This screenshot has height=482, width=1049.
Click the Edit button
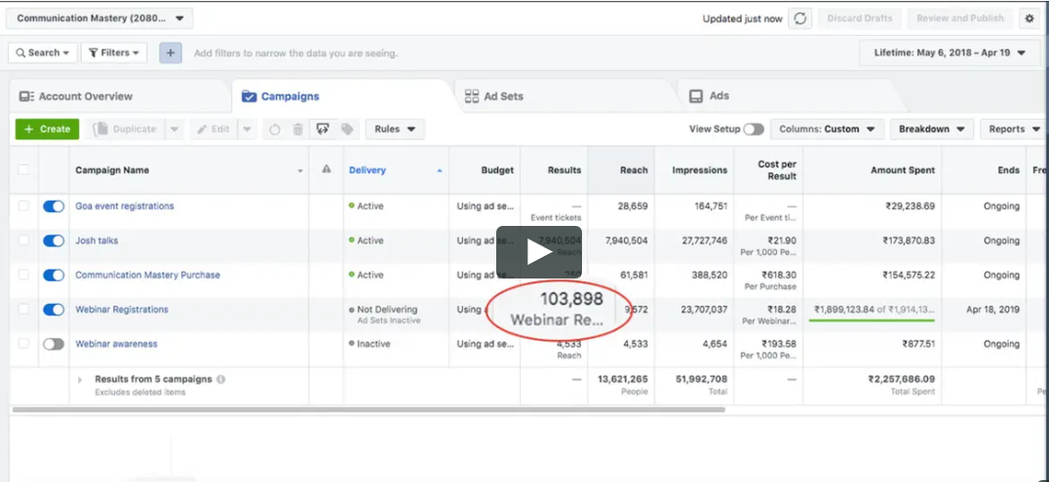(x=214, y=130)
